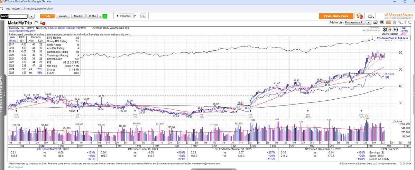The height and width of the screenshot is (170, 415).
Task: Open the dropdown beside the symbol box
Action: coord(31,16)
